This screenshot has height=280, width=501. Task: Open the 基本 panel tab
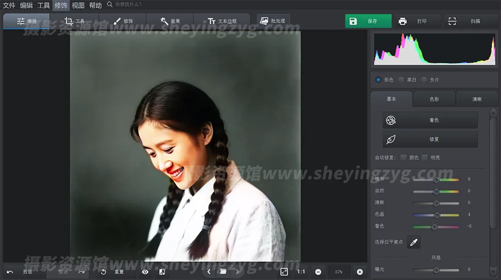pos(391,99)
